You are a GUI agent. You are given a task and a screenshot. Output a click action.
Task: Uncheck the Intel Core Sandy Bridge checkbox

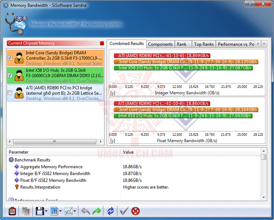click(10, 58)
